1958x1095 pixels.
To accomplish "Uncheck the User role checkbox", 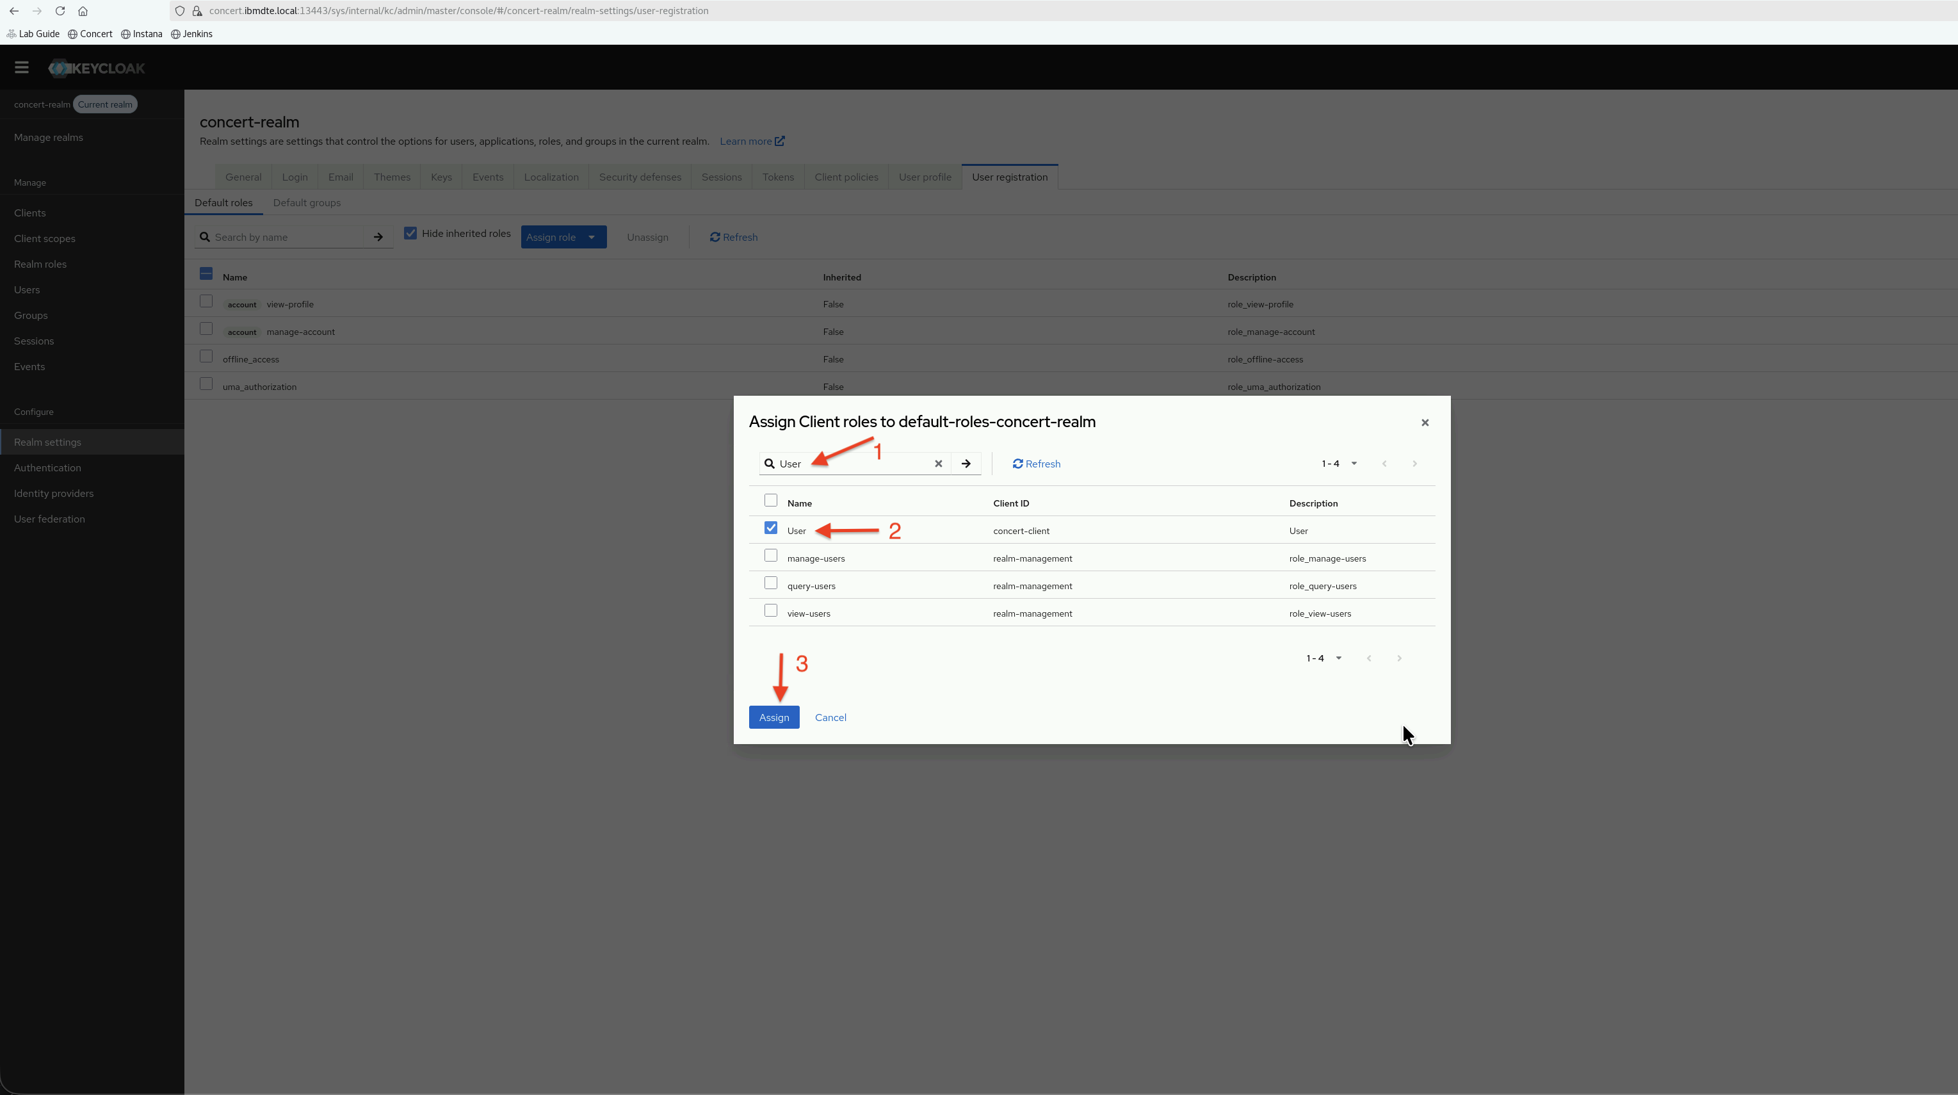I will tap(771, 528).
